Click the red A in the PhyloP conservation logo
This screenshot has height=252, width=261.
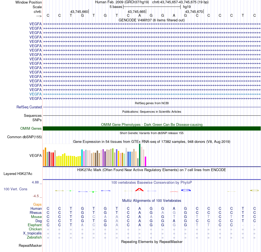coord(139,189)
